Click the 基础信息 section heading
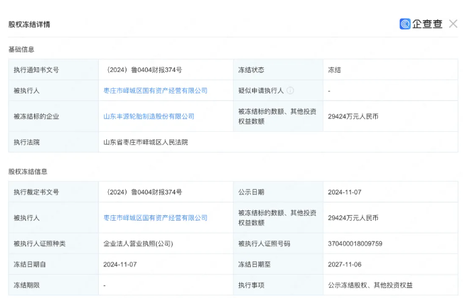This screenshot has width=464, height=300. (21, 49)
